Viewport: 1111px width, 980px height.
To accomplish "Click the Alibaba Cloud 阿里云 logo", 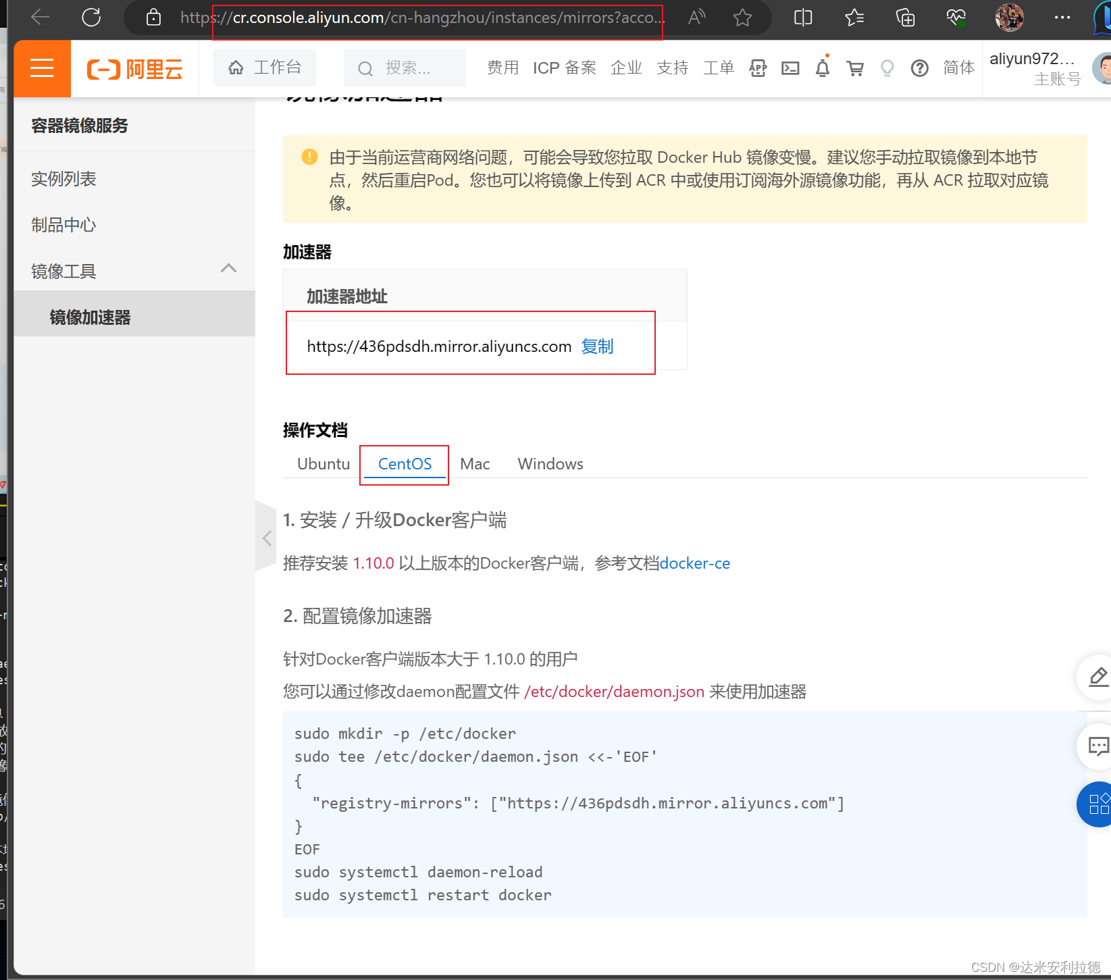I will pos(135,69).
